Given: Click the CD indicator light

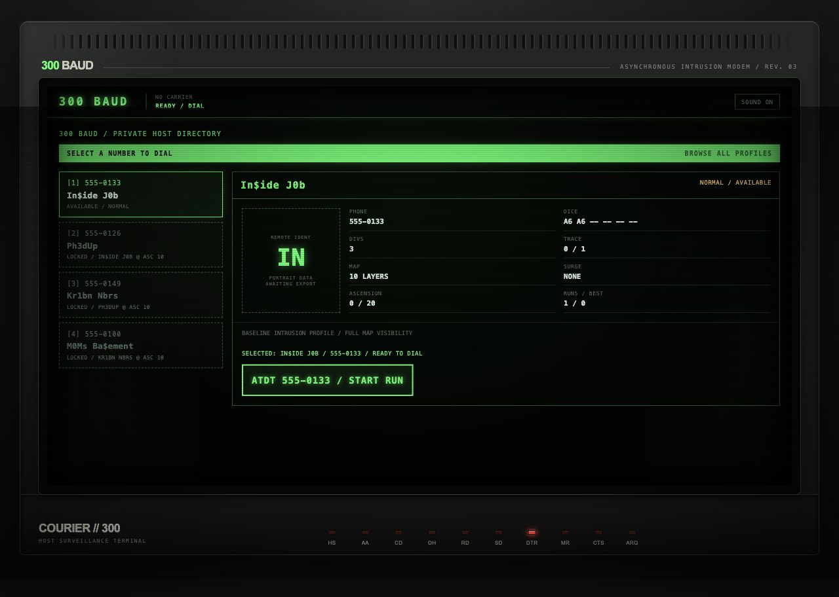Looking at the screenshot, I should (x=399, y=532).
